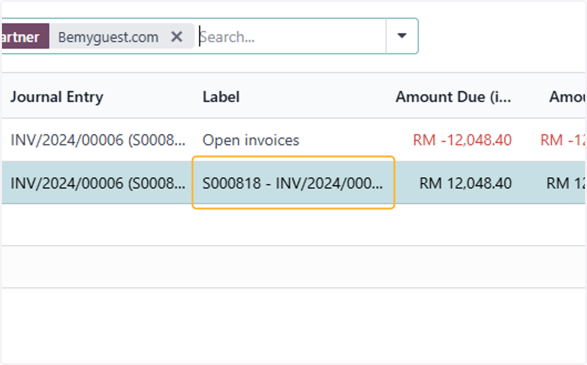Sort by the Label column header
Viewport: 587px width, 365px height.
221,97
